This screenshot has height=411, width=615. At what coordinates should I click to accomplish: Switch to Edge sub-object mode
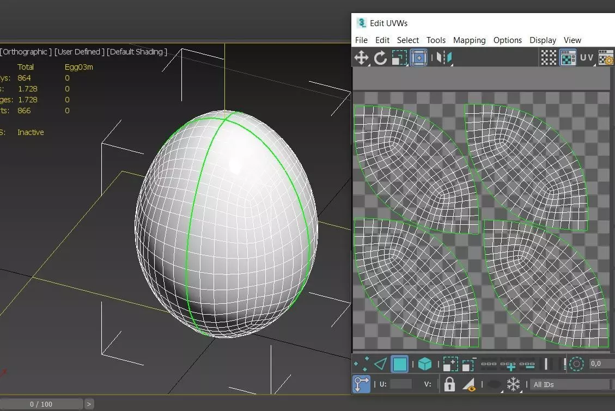pos(380,364)
